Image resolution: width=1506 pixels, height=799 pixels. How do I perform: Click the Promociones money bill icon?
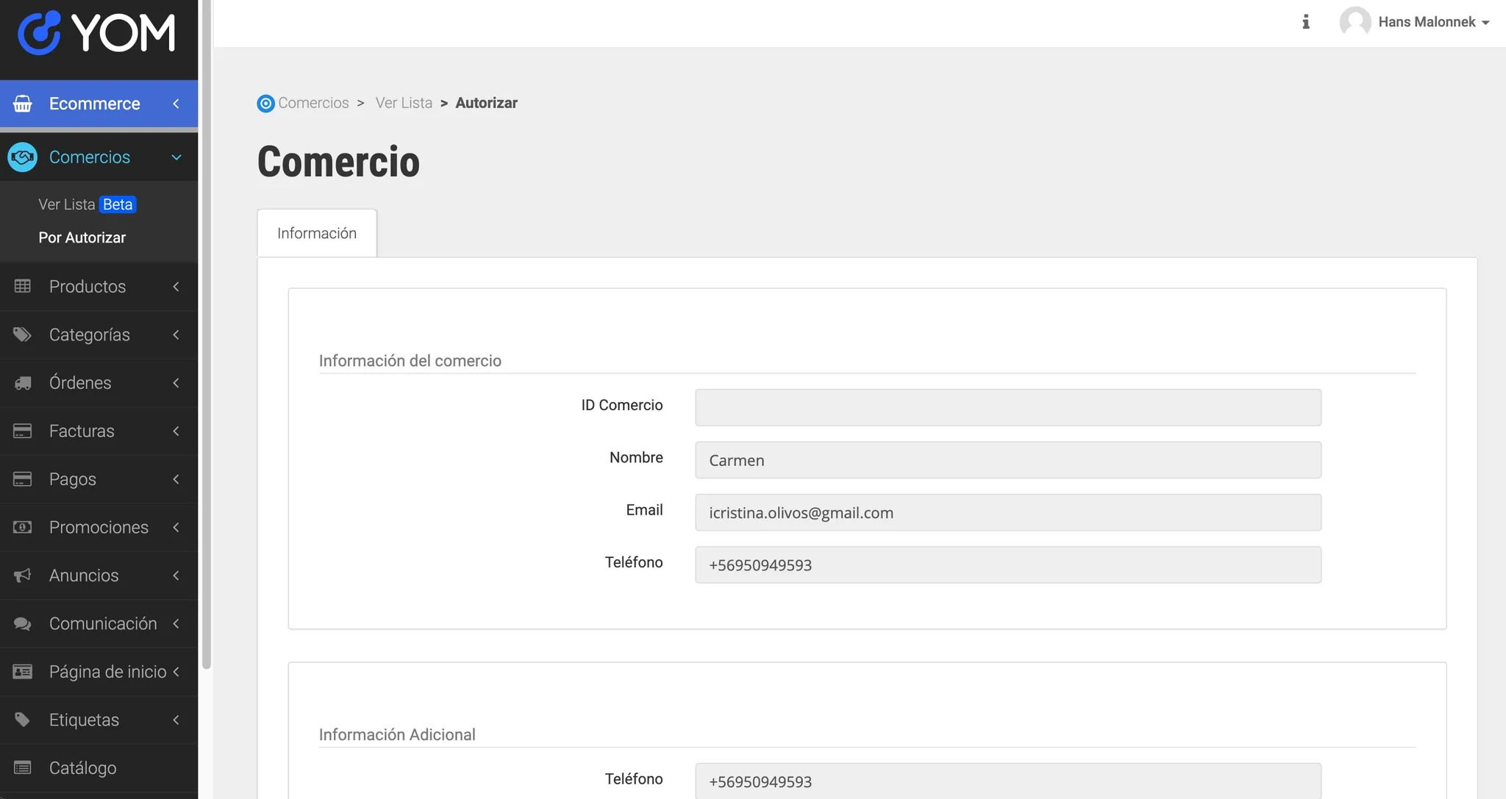point(23,527)
